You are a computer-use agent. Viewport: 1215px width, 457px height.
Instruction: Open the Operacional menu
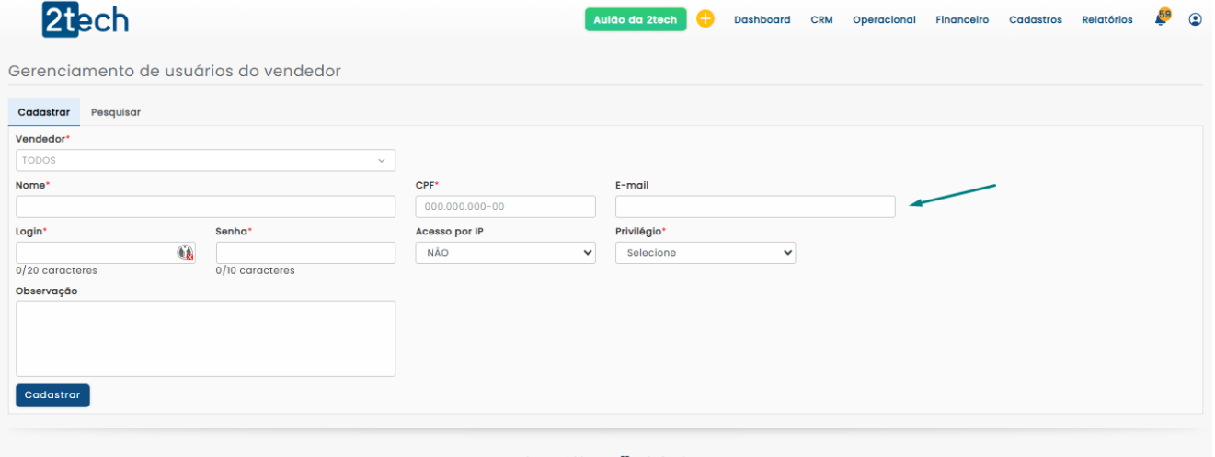[x=884, y=20]
